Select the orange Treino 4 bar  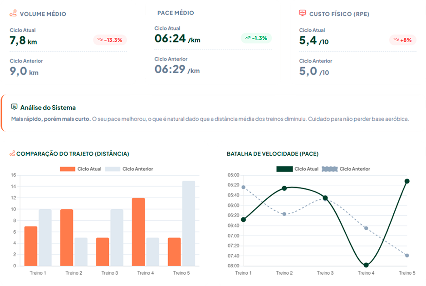coord(138,232)
